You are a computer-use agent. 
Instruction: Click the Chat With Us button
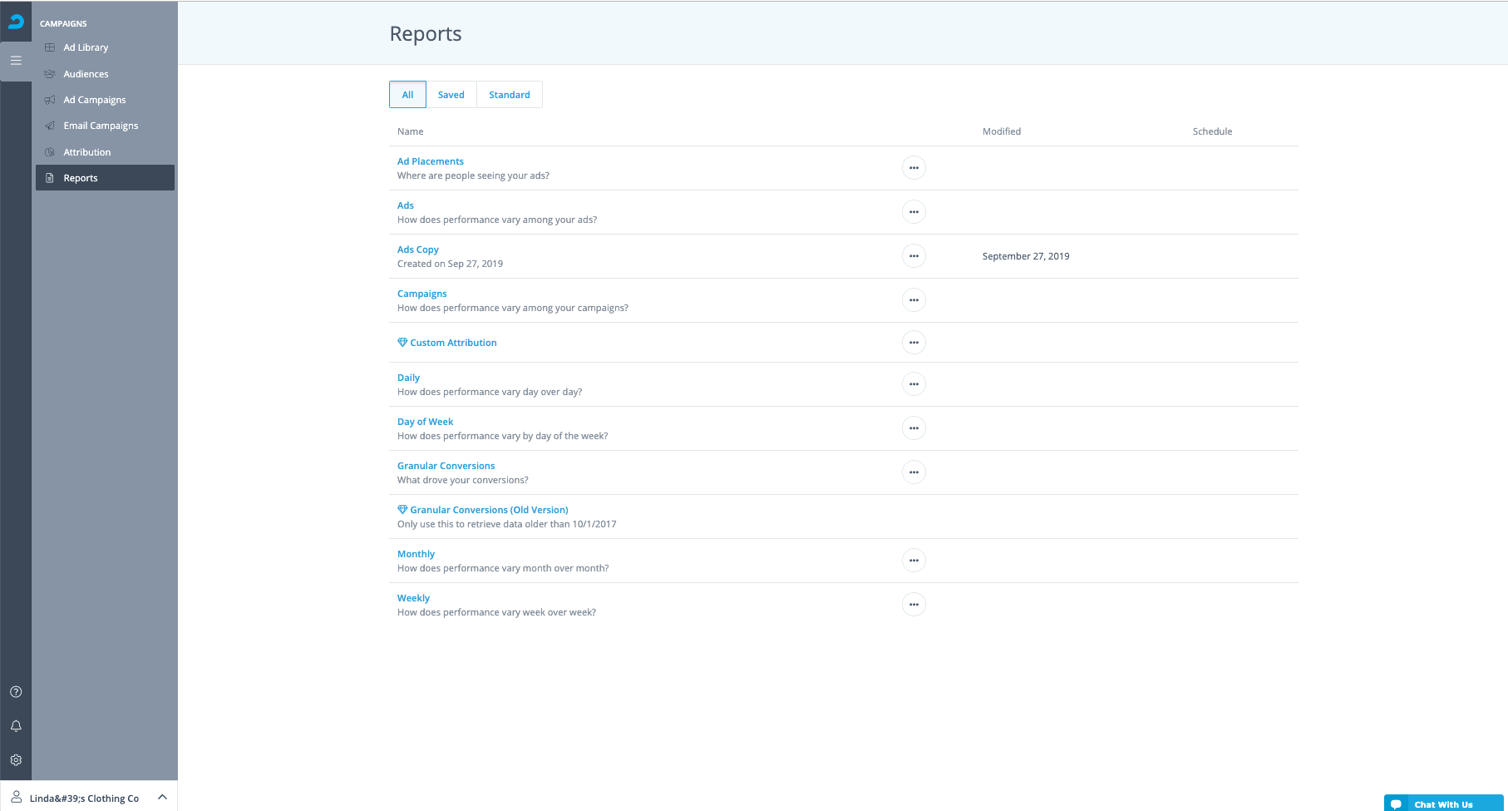1445,804
